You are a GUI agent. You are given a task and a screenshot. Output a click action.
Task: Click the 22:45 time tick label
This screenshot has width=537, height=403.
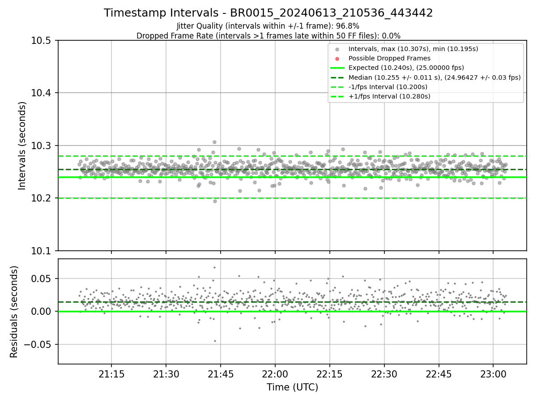(439, 374)
